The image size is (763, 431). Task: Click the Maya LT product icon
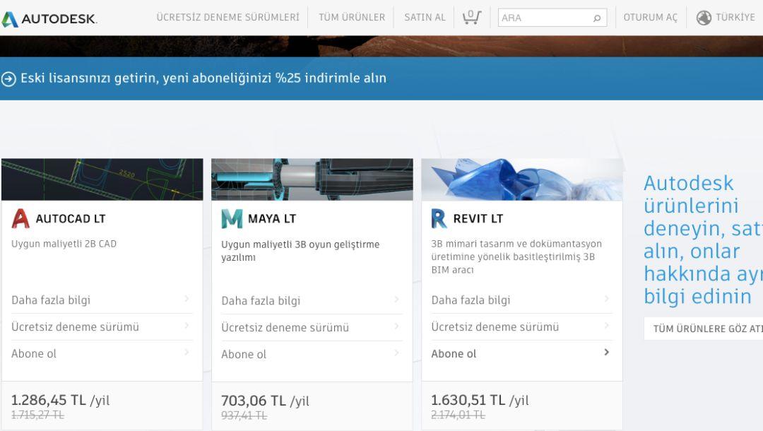pos(232,219)
